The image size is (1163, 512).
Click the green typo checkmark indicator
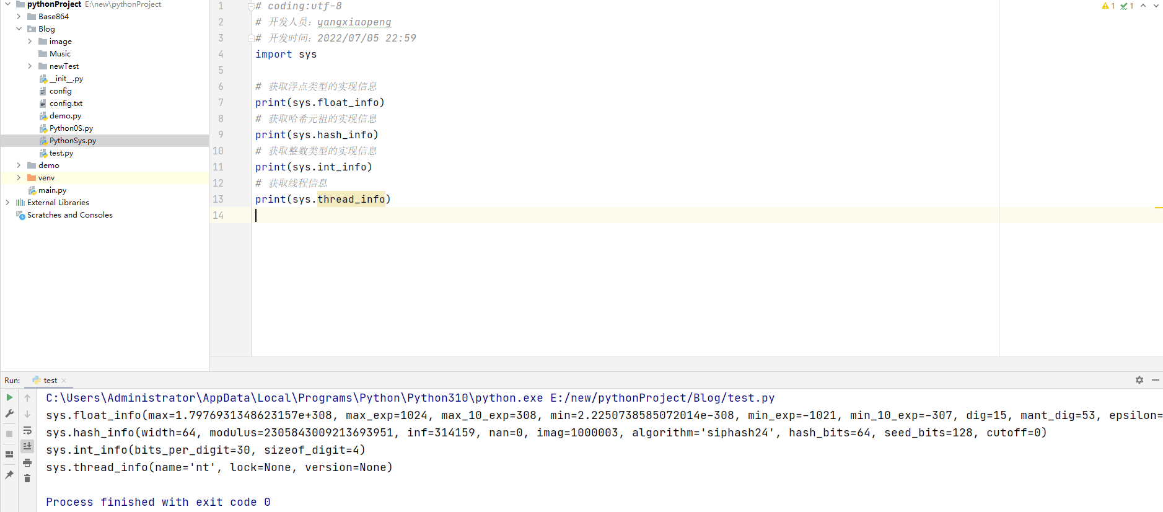pyautogui.click(x=1127, y=6)
